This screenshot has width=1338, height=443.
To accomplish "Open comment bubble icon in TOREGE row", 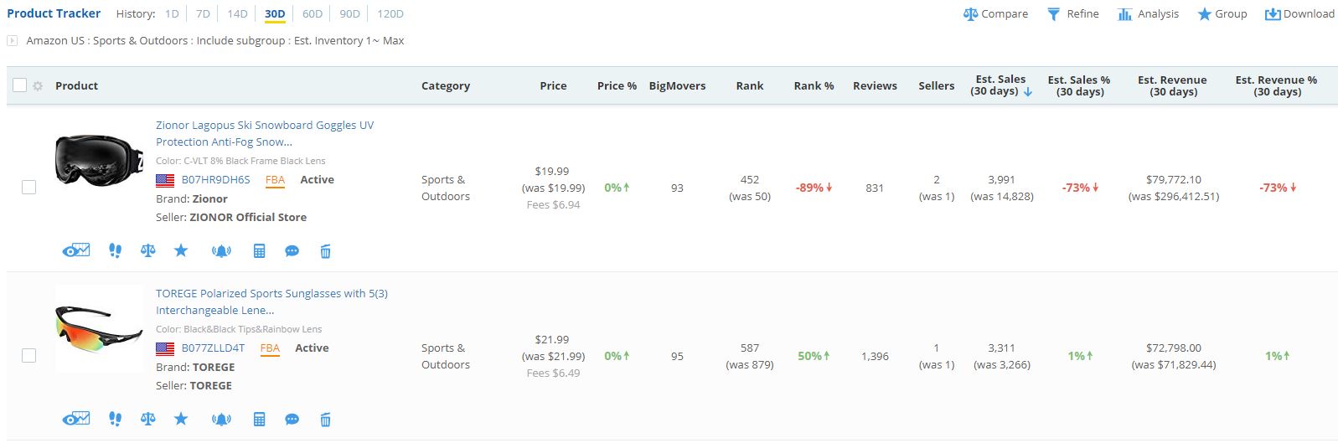I will click(292, 420).
